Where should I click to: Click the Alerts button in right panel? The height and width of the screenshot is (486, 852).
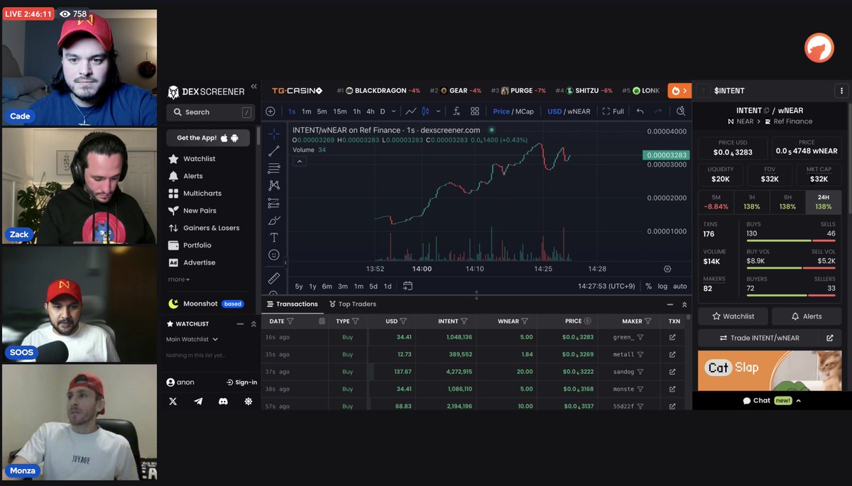807,316
